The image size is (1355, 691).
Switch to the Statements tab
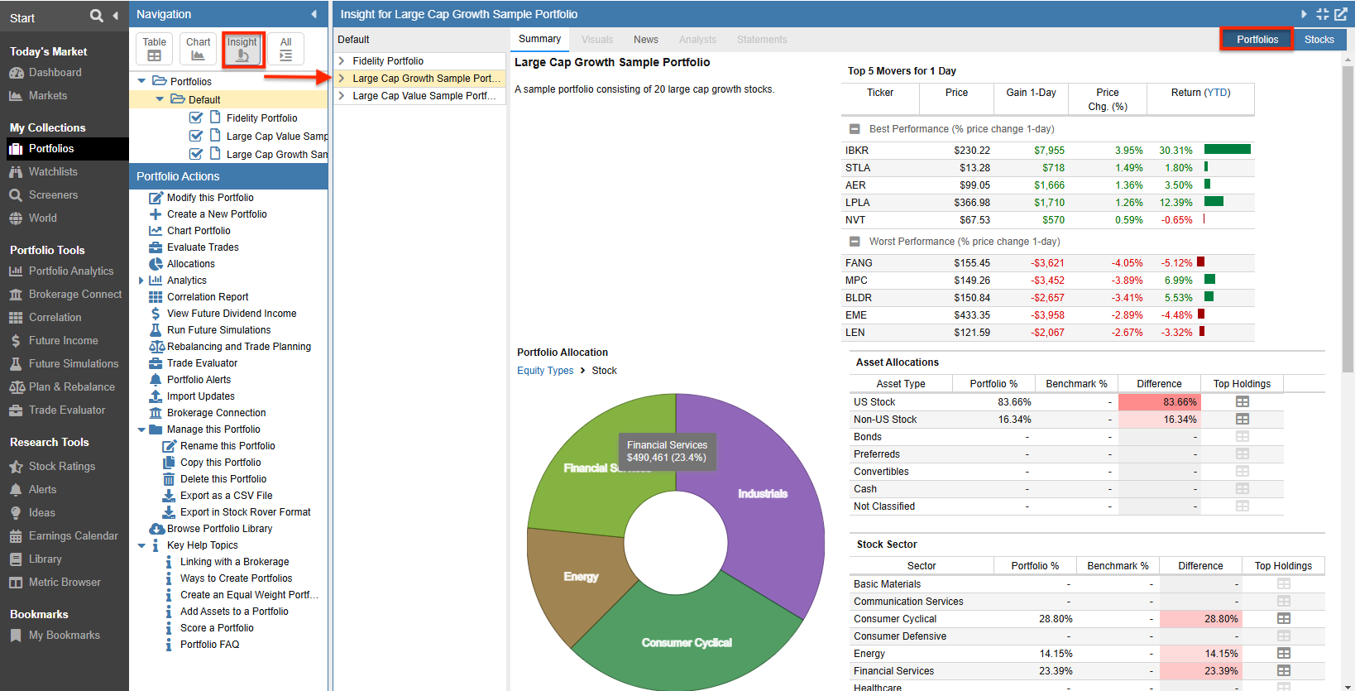[x=762, y=40]
